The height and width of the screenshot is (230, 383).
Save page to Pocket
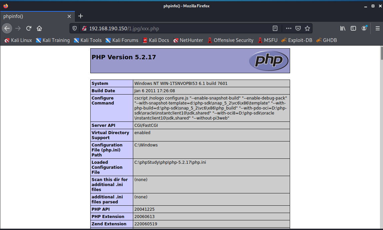(298, 28)
